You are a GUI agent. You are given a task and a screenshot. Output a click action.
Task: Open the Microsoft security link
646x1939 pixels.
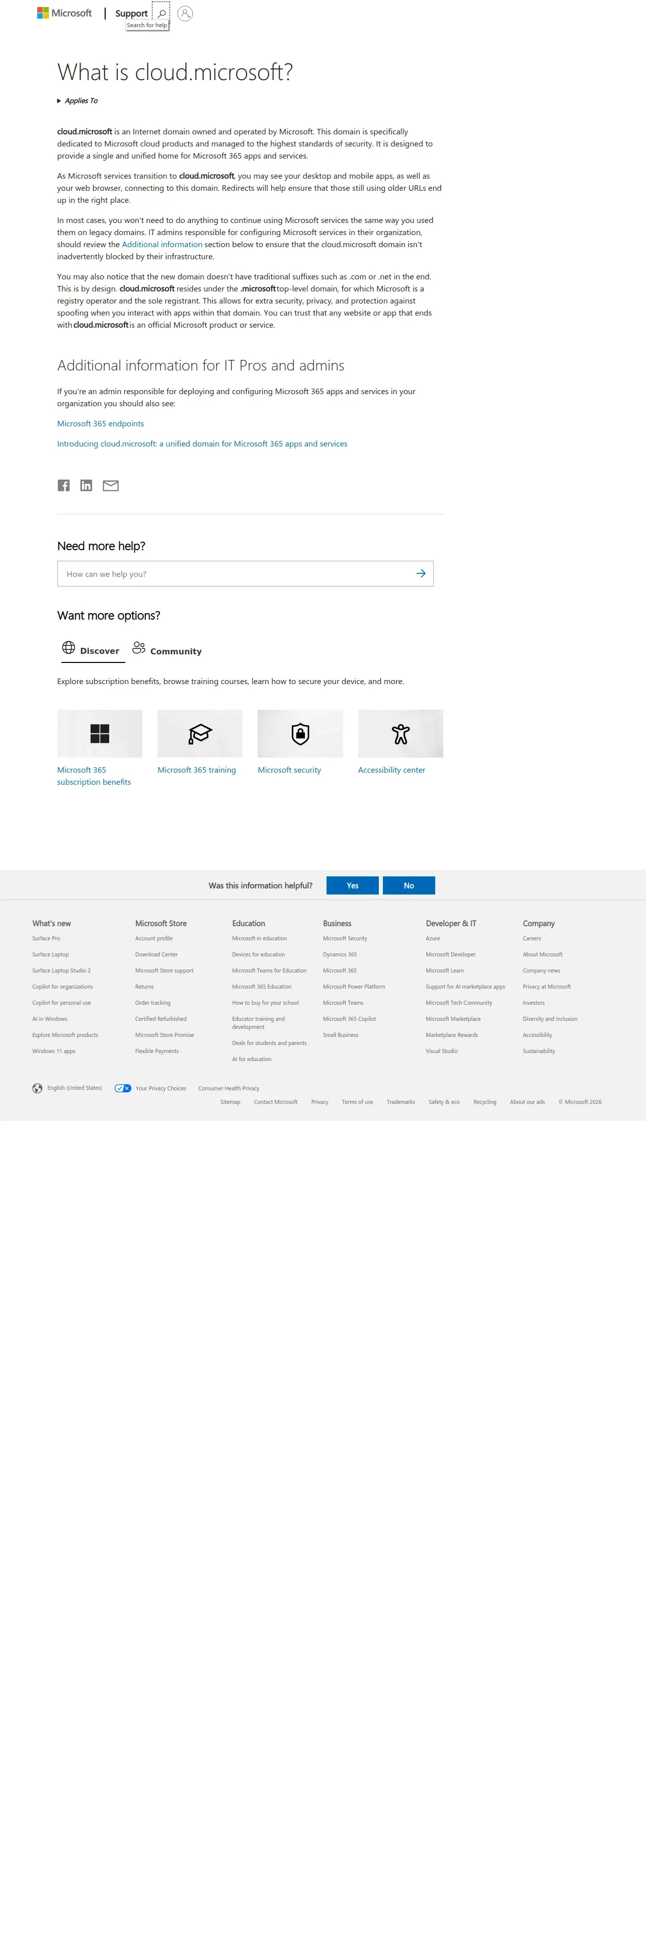click(289, 770)
